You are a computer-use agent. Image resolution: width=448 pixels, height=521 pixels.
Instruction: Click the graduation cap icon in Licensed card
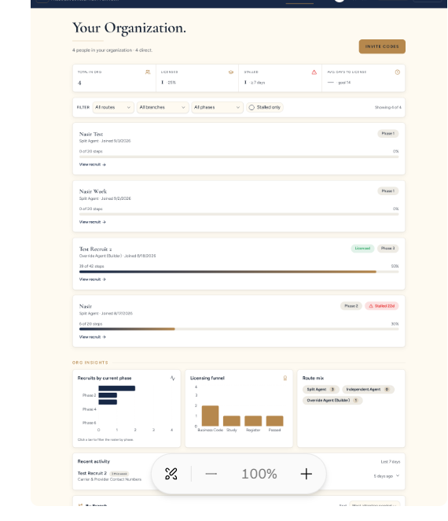(x=231, y=72)
